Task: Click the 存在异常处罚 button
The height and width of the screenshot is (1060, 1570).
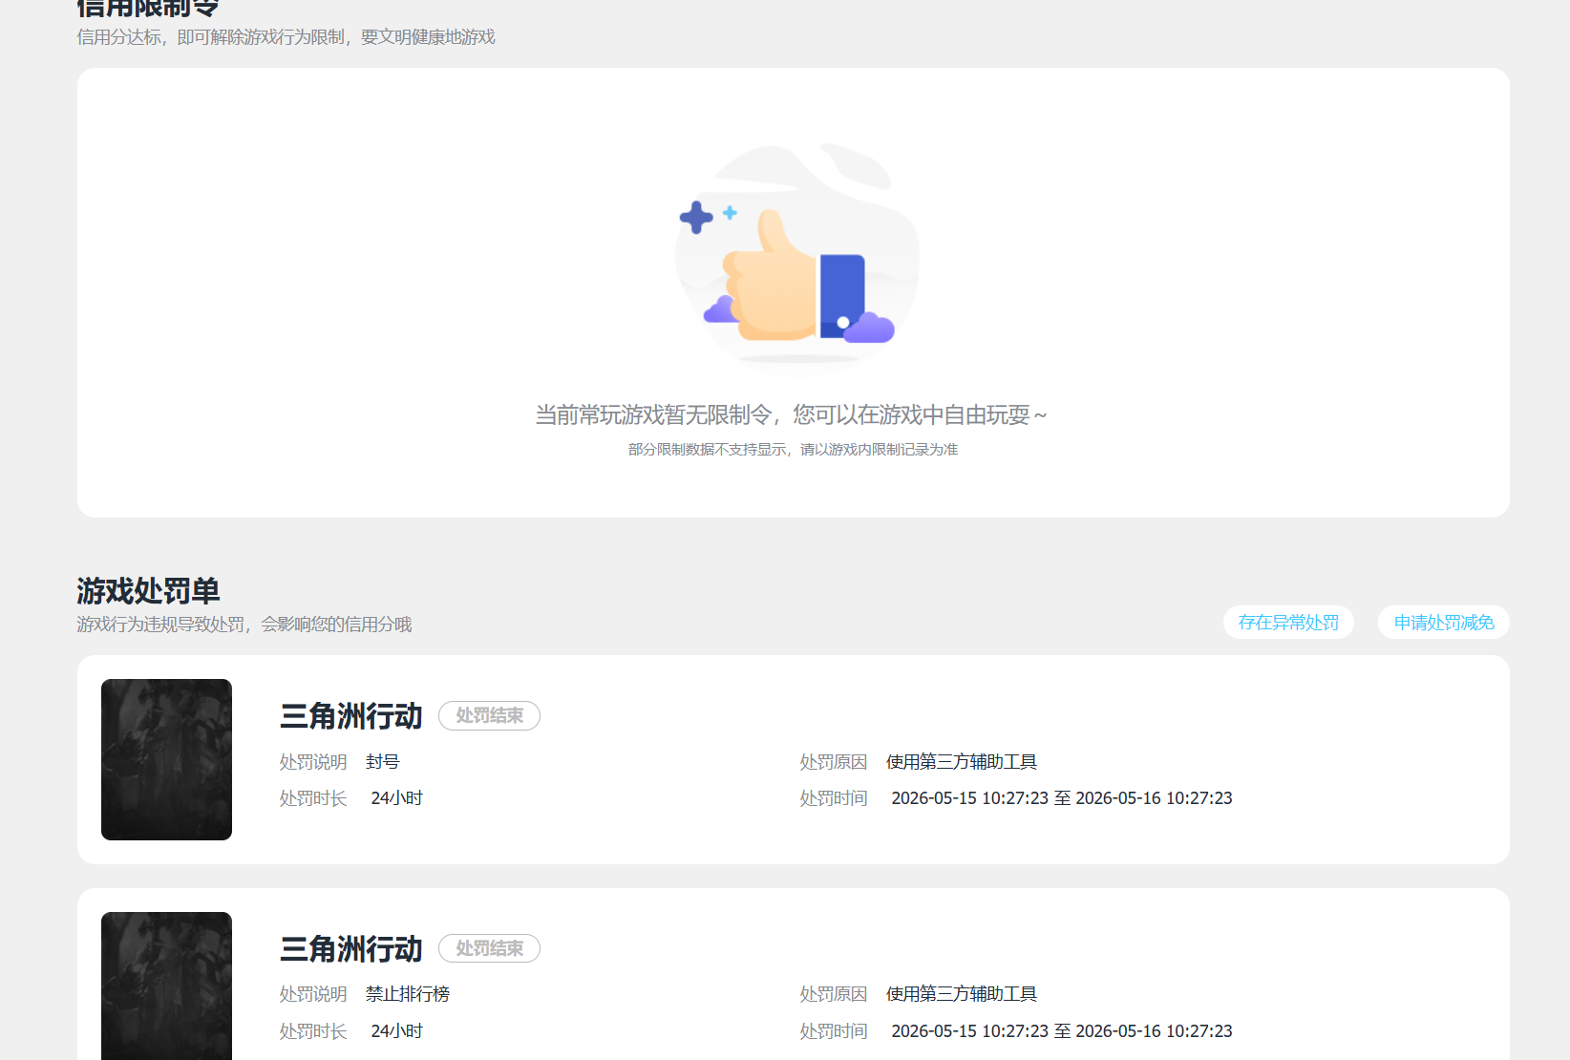Action: [1288, 623]
